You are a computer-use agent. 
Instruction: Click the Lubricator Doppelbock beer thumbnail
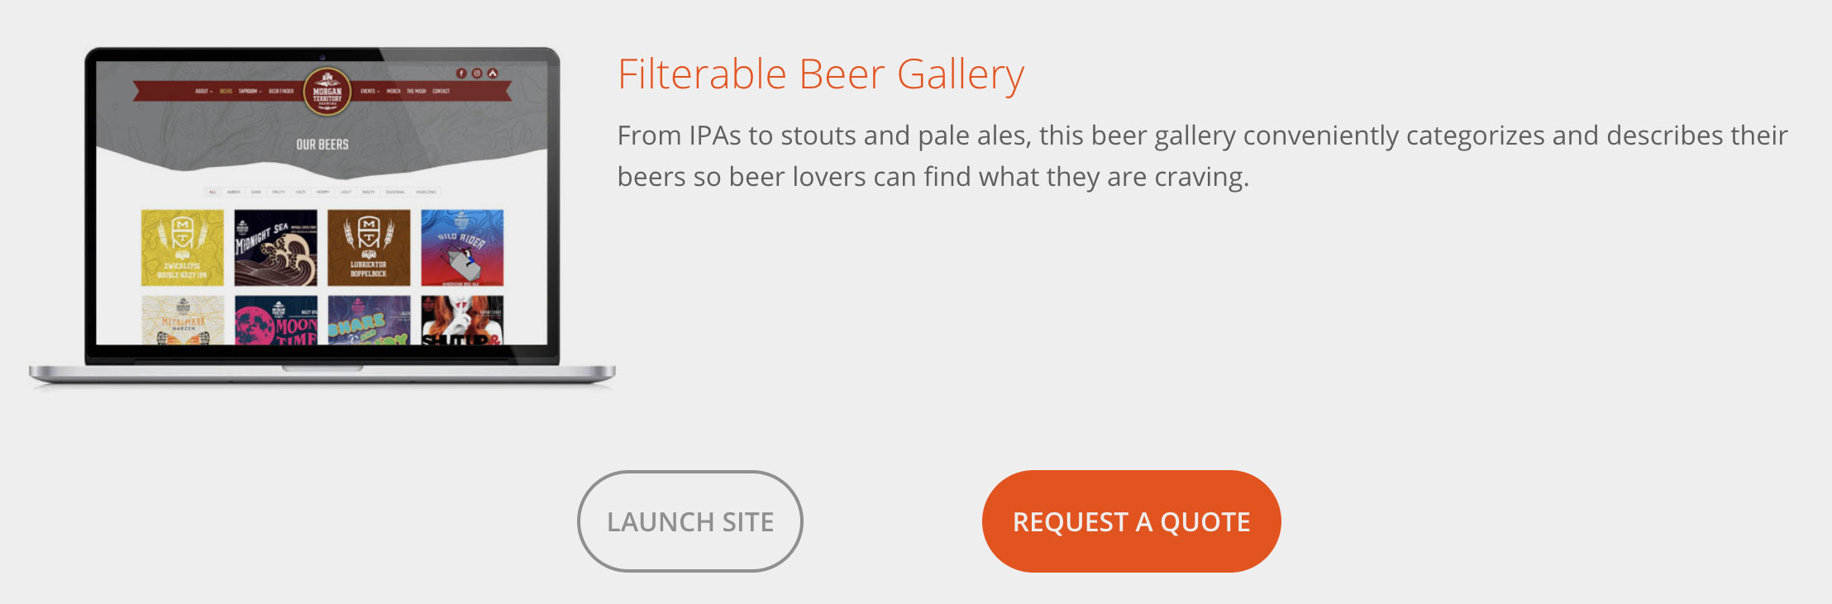[369, 248]
